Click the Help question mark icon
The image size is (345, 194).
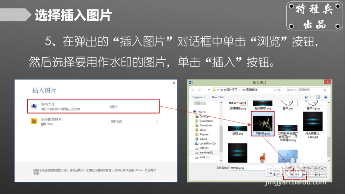[326, 97]
